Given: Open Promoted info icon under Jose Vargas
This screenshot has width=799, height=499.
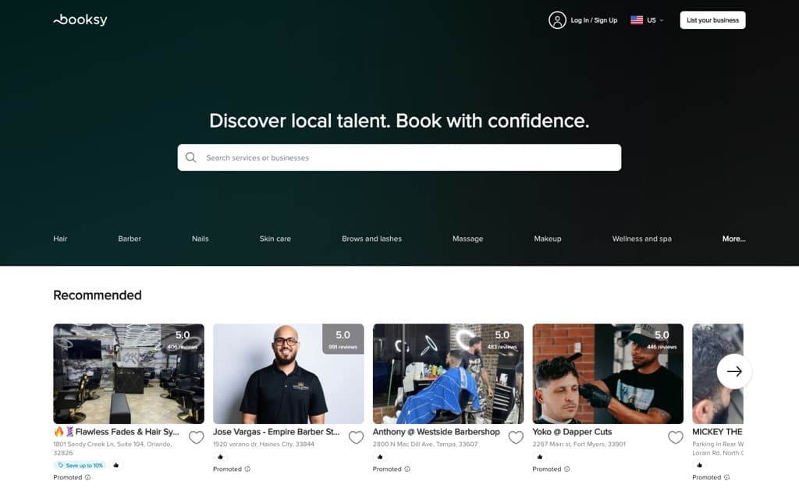Looking at the screenshot, I should (247, 469).
